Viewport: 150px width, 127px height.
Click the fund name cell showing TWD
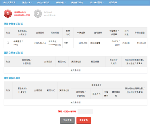(22, 43)
